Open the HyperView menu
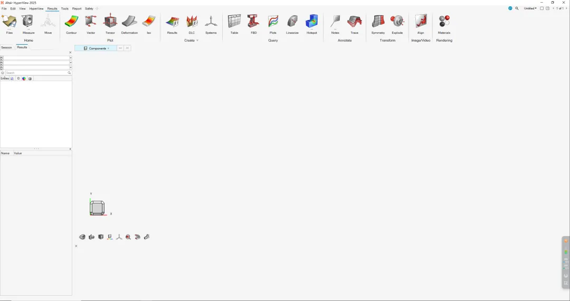Viewport: 570px width, 301px height. click(36, 8)
